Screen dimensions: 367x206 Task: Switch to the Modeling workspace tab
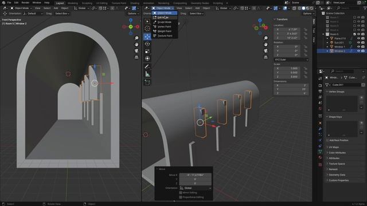pyautogui.click(x=73, y=3)
